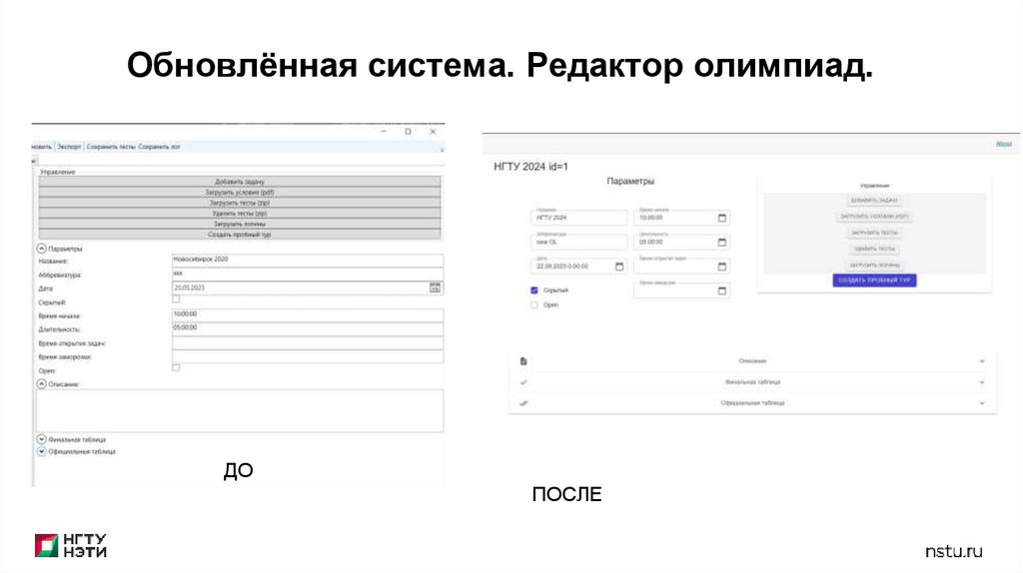
Task: Click the double-check icon beside Официальная таблица row
Action: pyautogui.click(x=523, y=403)
